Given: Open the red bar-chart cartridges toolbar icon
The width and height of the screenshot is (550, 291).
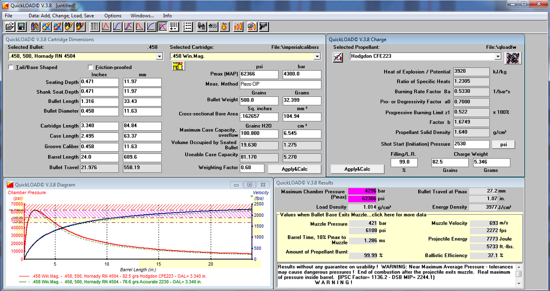Looking at the screenshot, I should [x=238, y=27].
